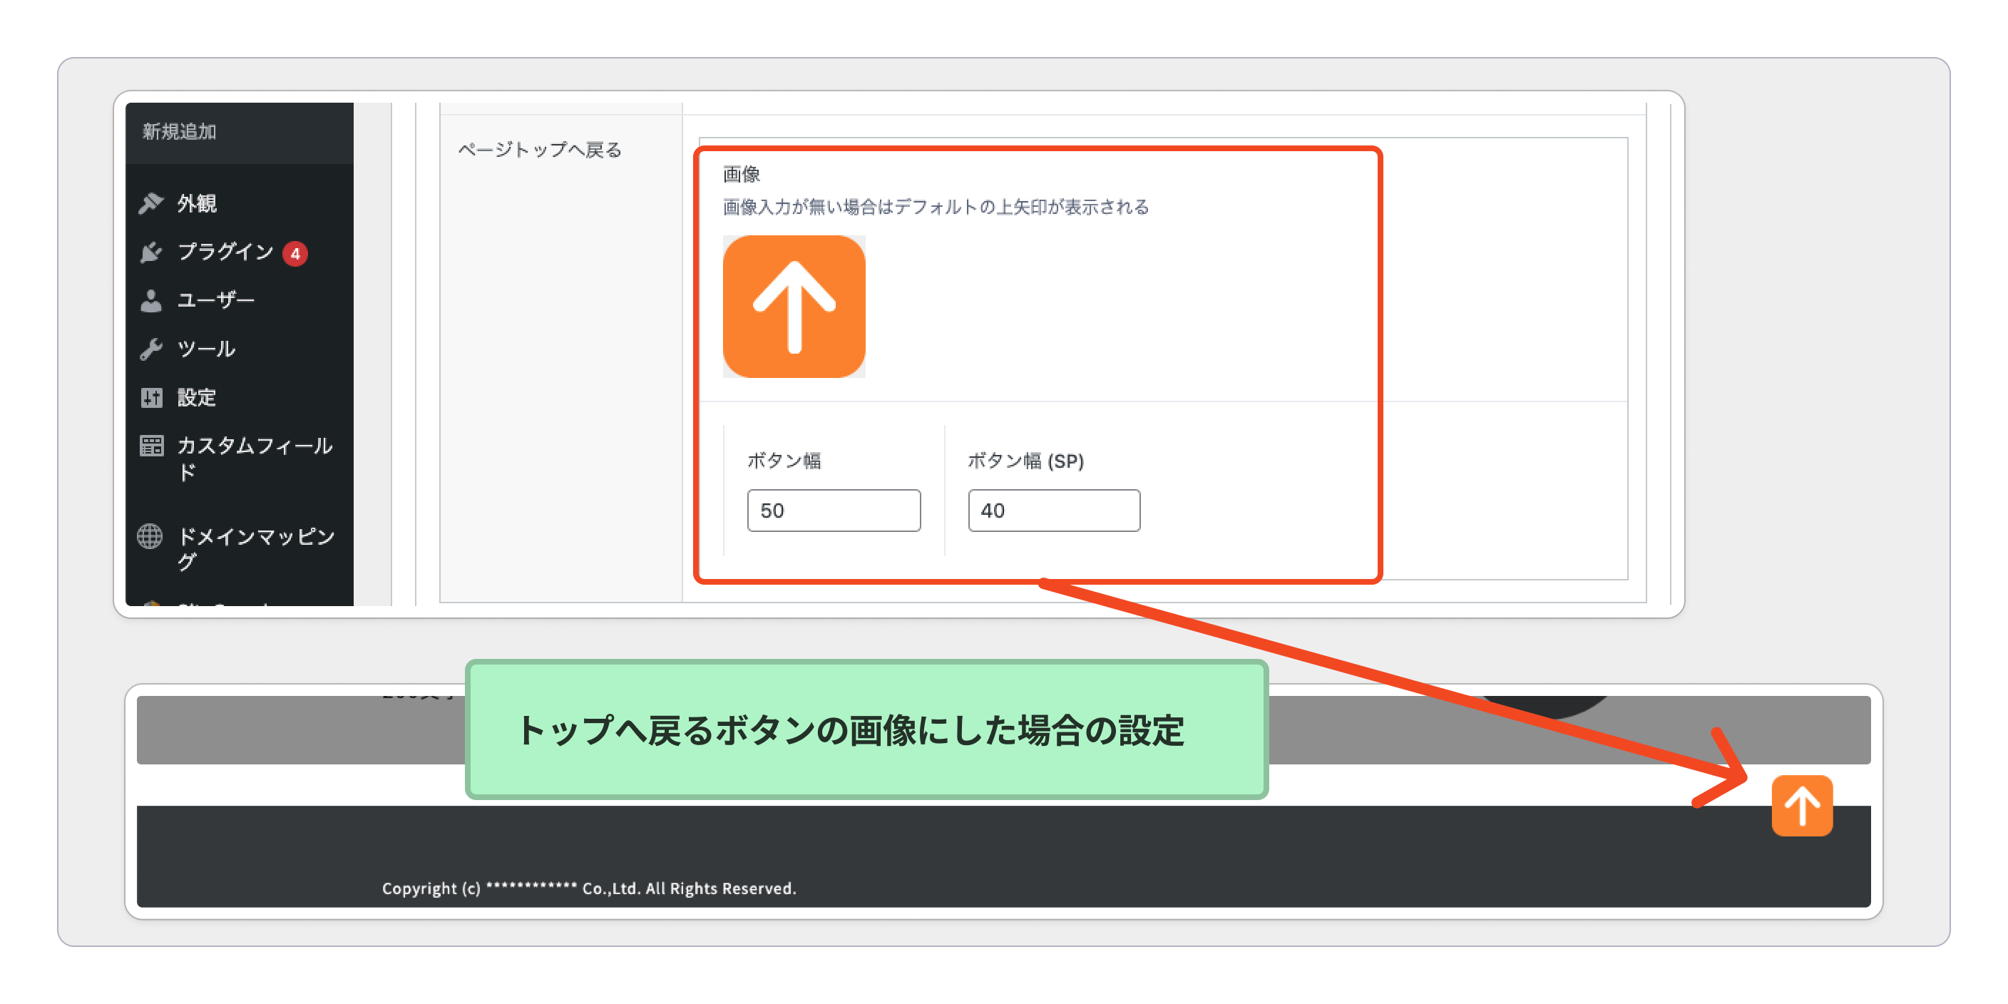Click the Appearance (外観) paintbrush icon

[151, 203]
